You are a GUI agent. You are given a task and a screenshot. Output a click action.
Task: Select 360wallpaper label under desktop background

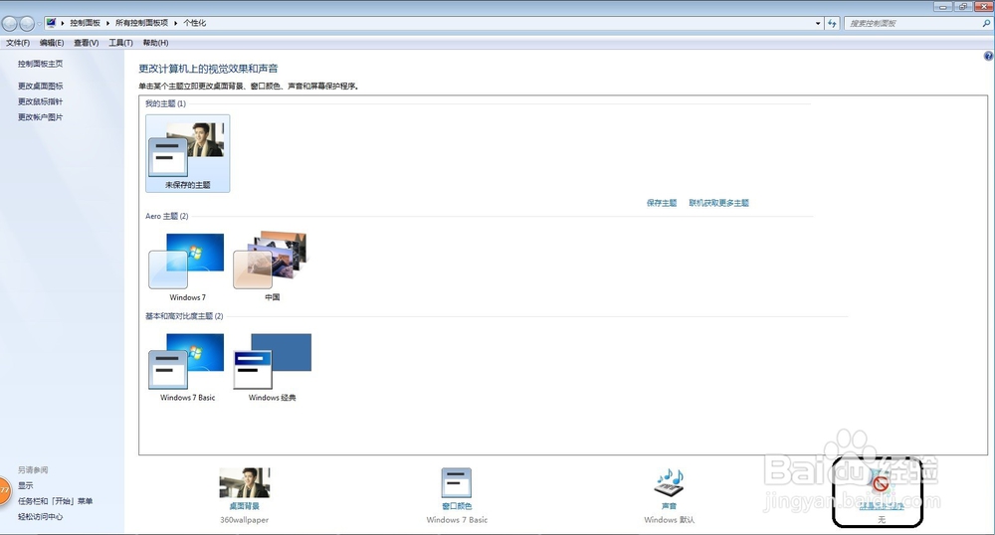[x=245, y=520]
